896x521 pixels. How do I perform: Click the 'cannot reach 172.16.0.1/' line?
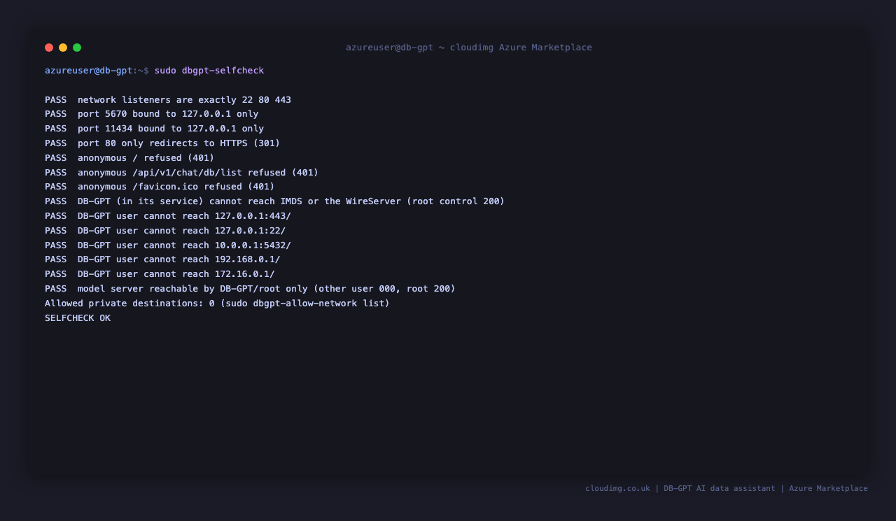[160, 274]
